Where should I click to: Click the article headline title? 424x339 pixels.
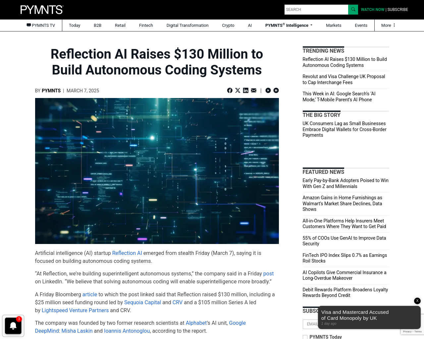pyautogui.click(x=157, y=62)
